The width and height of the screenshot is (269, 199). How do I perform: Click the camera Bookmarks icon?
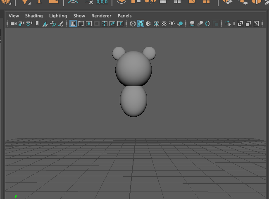tap(37, 24)
